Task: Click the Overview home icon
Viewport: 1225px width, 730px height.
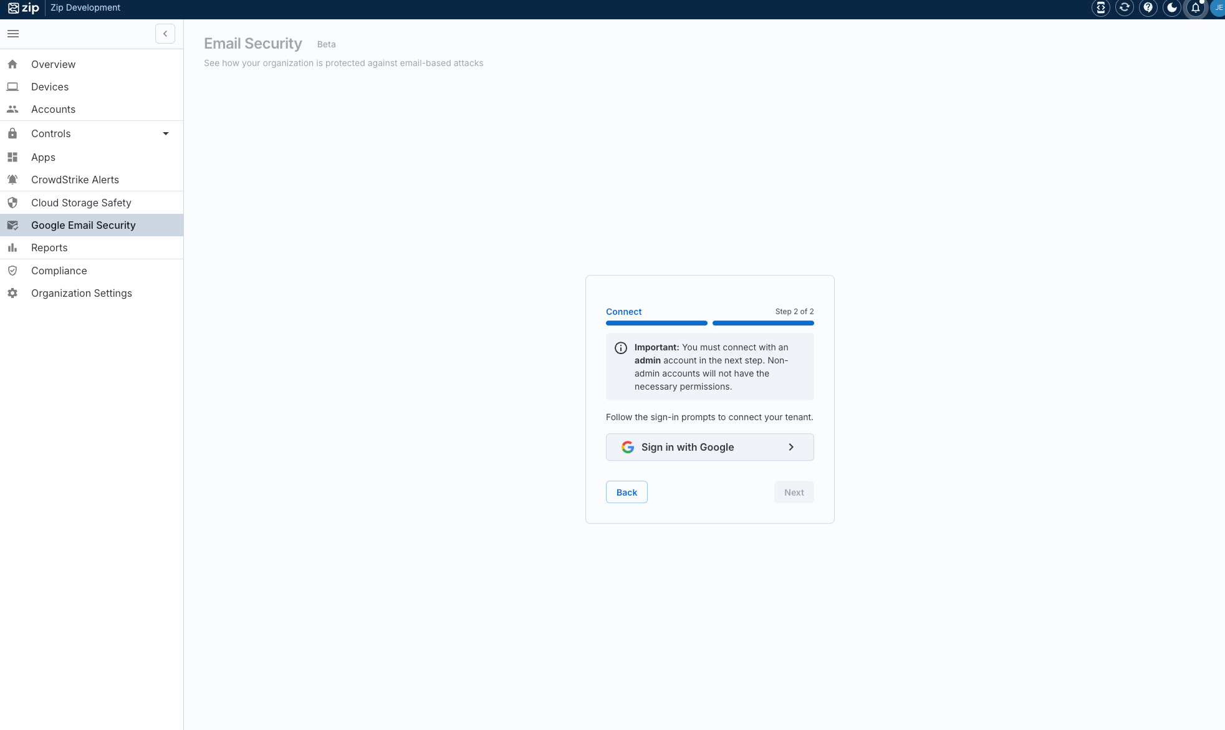Action: click(12, 64)
